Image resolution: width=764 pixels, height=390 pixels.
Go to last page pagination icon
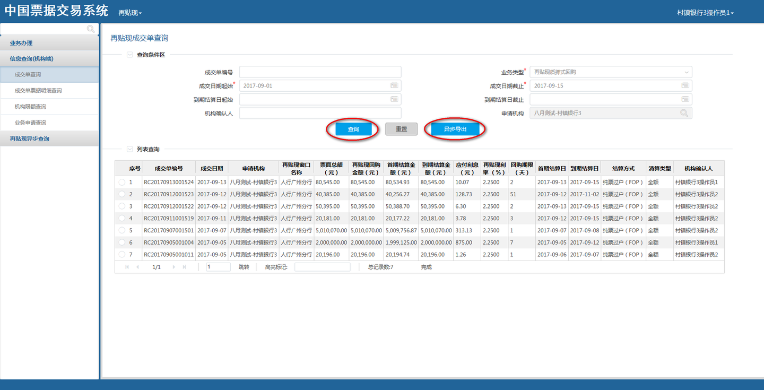click(x=185, y=267)
